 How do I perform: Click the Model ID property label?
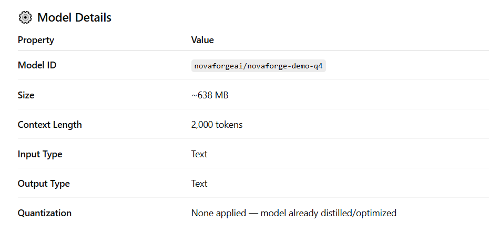pos(37,65)
